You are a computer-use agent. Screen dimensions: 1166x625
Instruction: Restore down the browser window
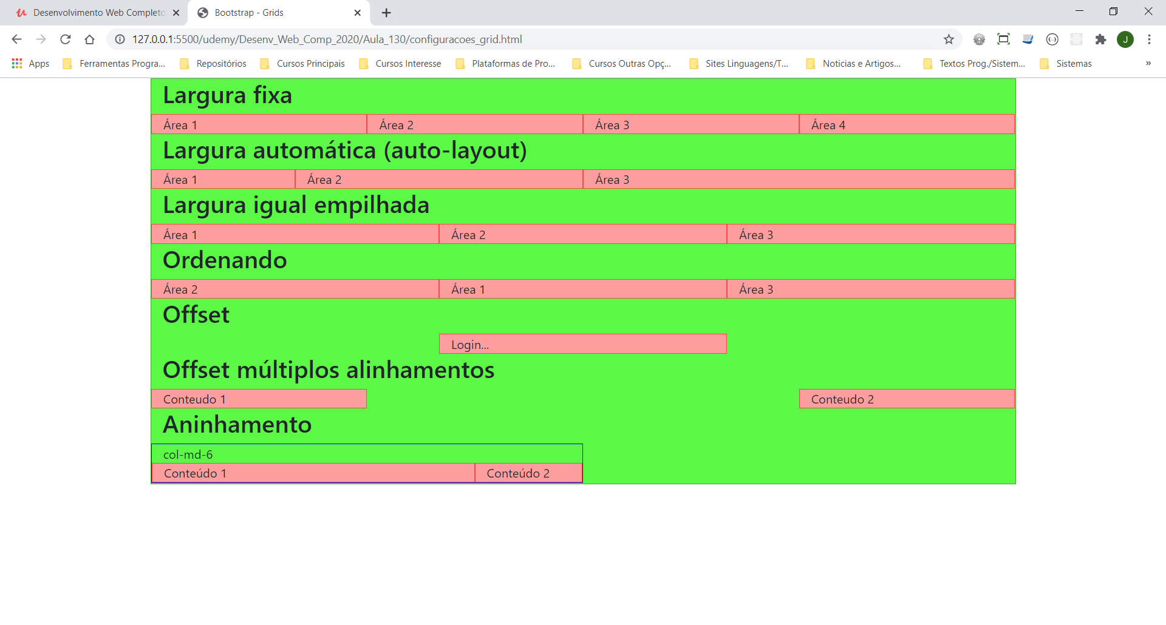pyautogui.click(x=1113, y=12)
